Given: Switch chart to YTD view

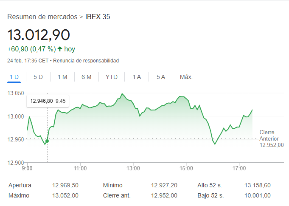Looking at the screenshot, I should coord(112,77).
